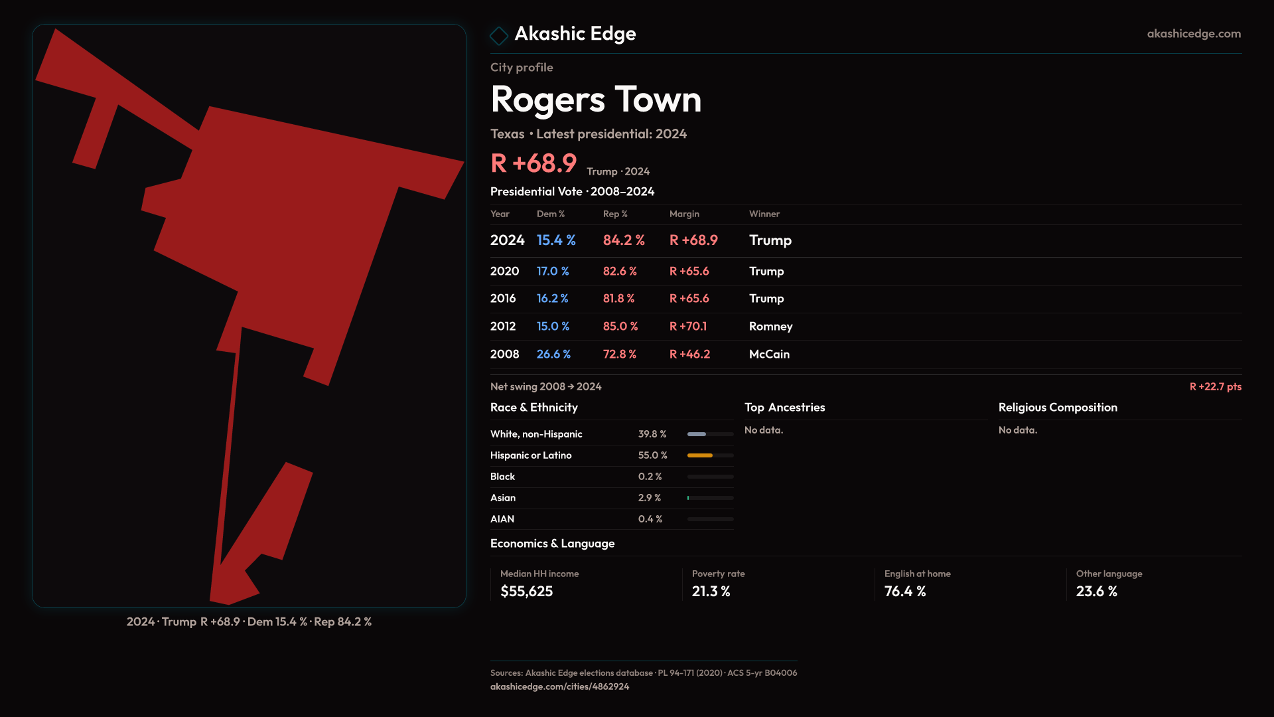Click the 2008 McCain result row
Viewport: 1274px width, 717px height.
pos(639,355)
